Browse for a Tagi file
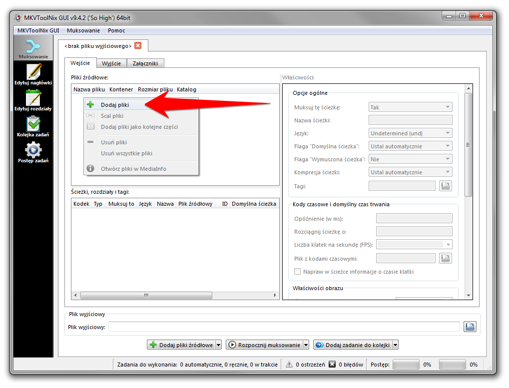This screenshot has height=388, width=509. pos(446,186)
